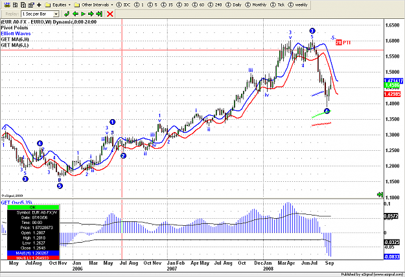Click the red 1.42985 price tag
Screen dimensions: 405x277
tap(392, 94)
